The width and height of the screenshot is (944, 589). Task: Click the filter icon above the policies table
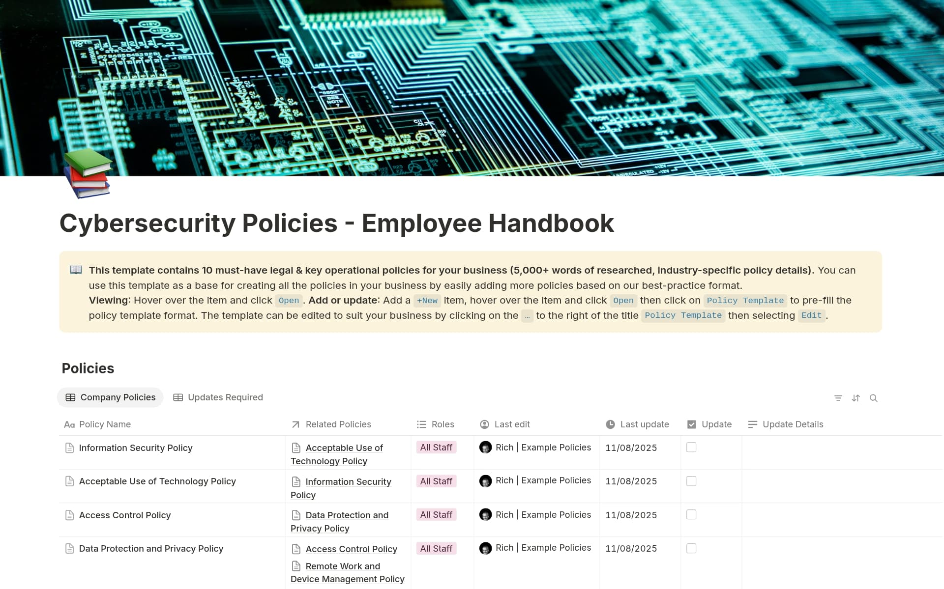click(x=838, y=398)
